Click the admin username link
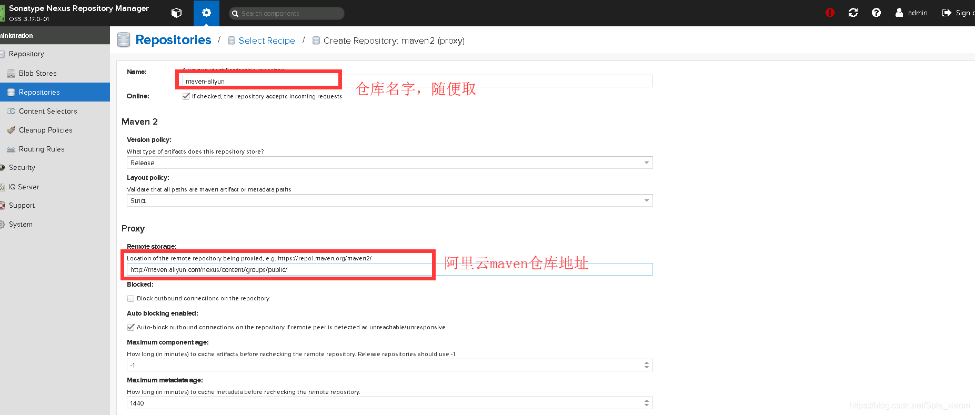975x415 pixels. pos(918,13)
